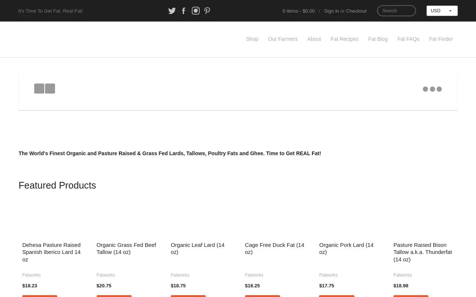476x297 pixels.
Task: Open Cage Free Duck Fat product
Action: [x=274, y=248]
